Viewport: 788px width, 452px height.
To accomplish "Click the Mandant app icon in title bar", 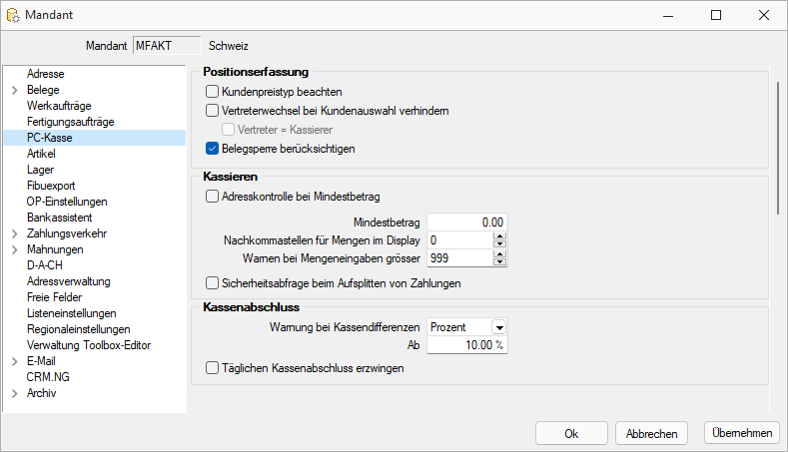I will 13,15.
